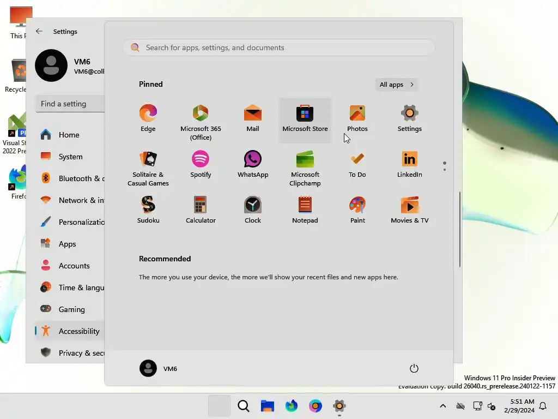This screenshot has height=419, width=558.
Task: Click the Start button on taskbar
Action: [x=219, y=406]
